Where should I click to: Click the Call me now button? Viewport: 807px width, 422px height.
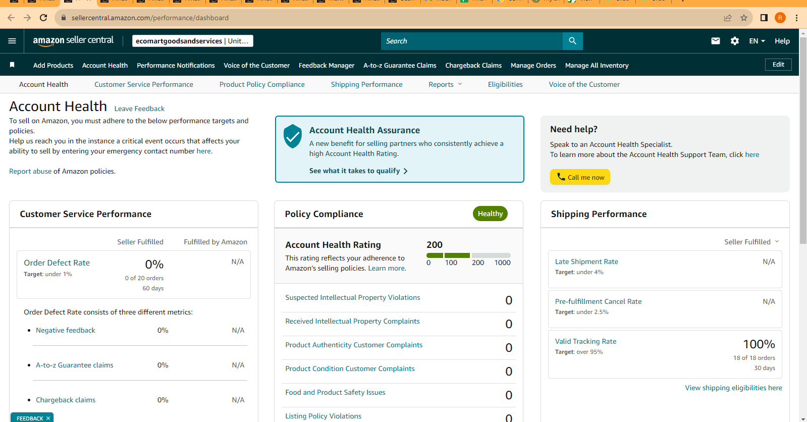point(580,177)
